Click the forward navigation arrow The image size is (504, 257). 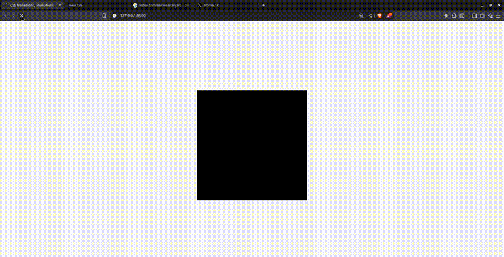tap(13, 15)
